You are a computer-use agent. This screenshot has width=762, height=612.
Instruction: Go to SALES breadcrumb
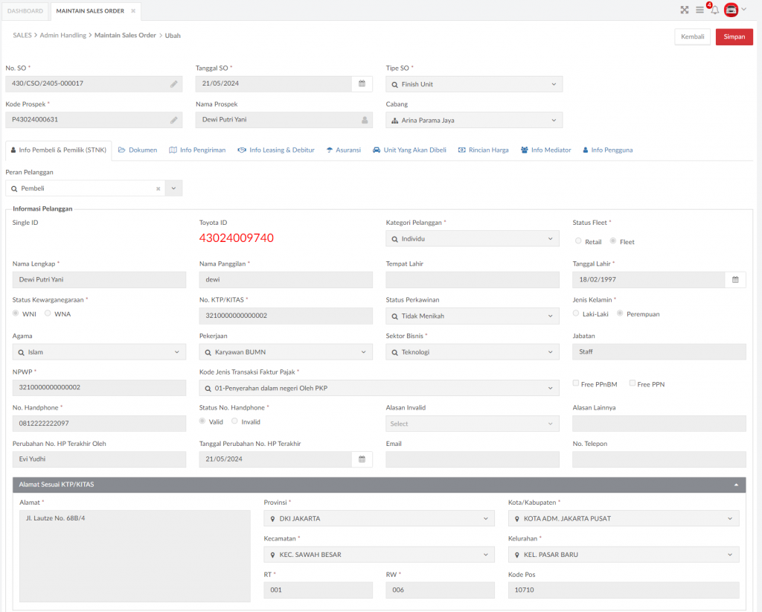click(x=22, y=36)
